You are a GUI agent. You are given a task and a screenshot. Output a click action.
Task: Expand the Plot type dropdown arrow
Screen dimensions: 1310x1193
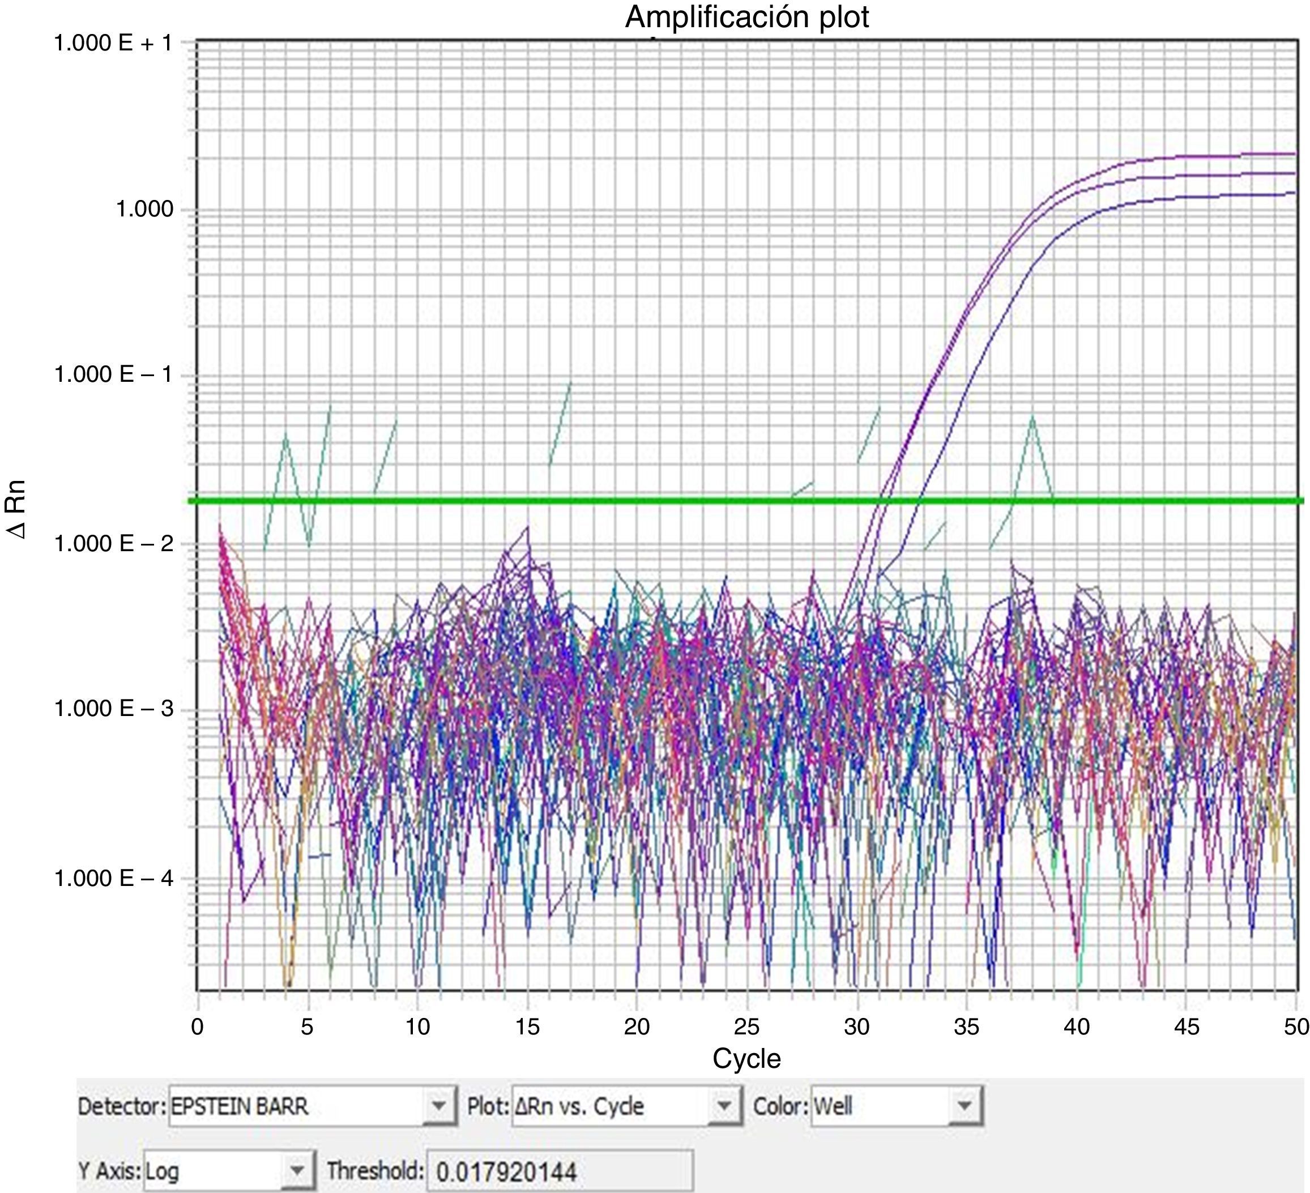tap(724, 1106)
